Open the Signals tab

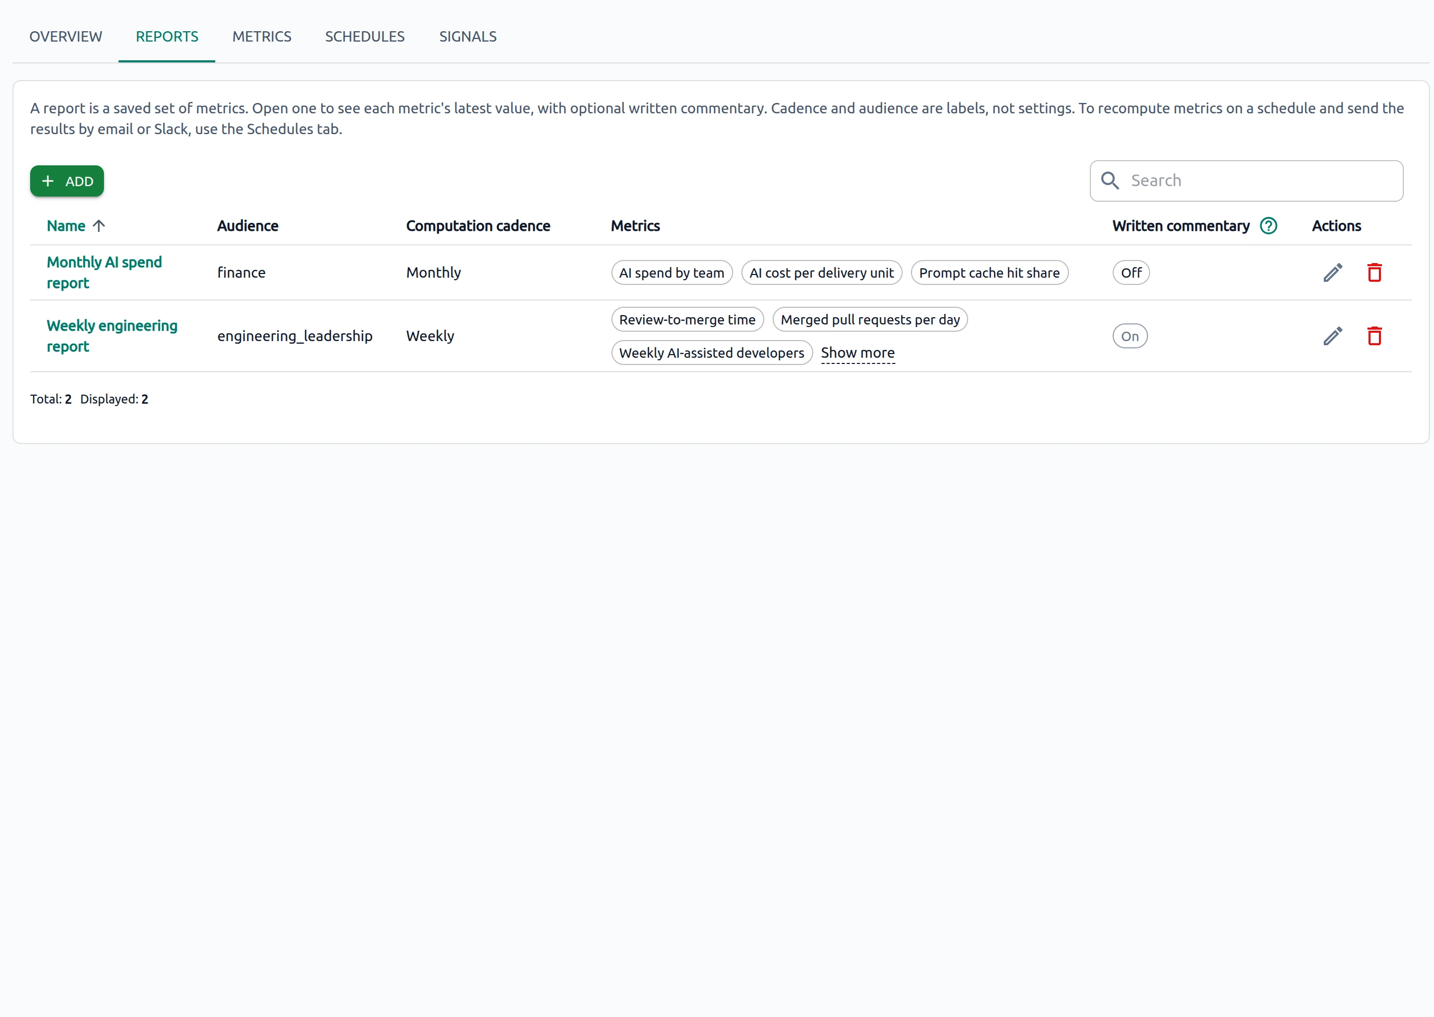[468, 36]
